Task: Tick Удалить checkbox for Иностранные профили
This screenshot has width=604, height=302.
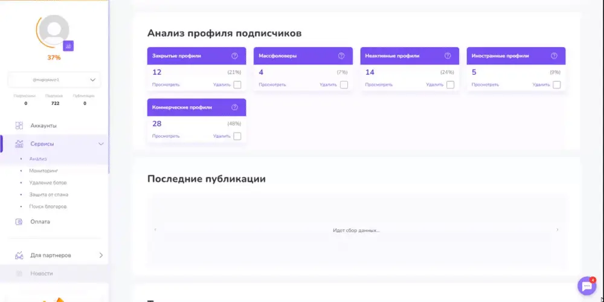Action: pos(557,85)
